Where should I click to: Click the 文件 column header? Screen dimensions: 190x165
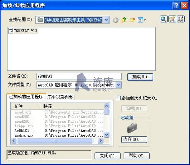(25, 106)
